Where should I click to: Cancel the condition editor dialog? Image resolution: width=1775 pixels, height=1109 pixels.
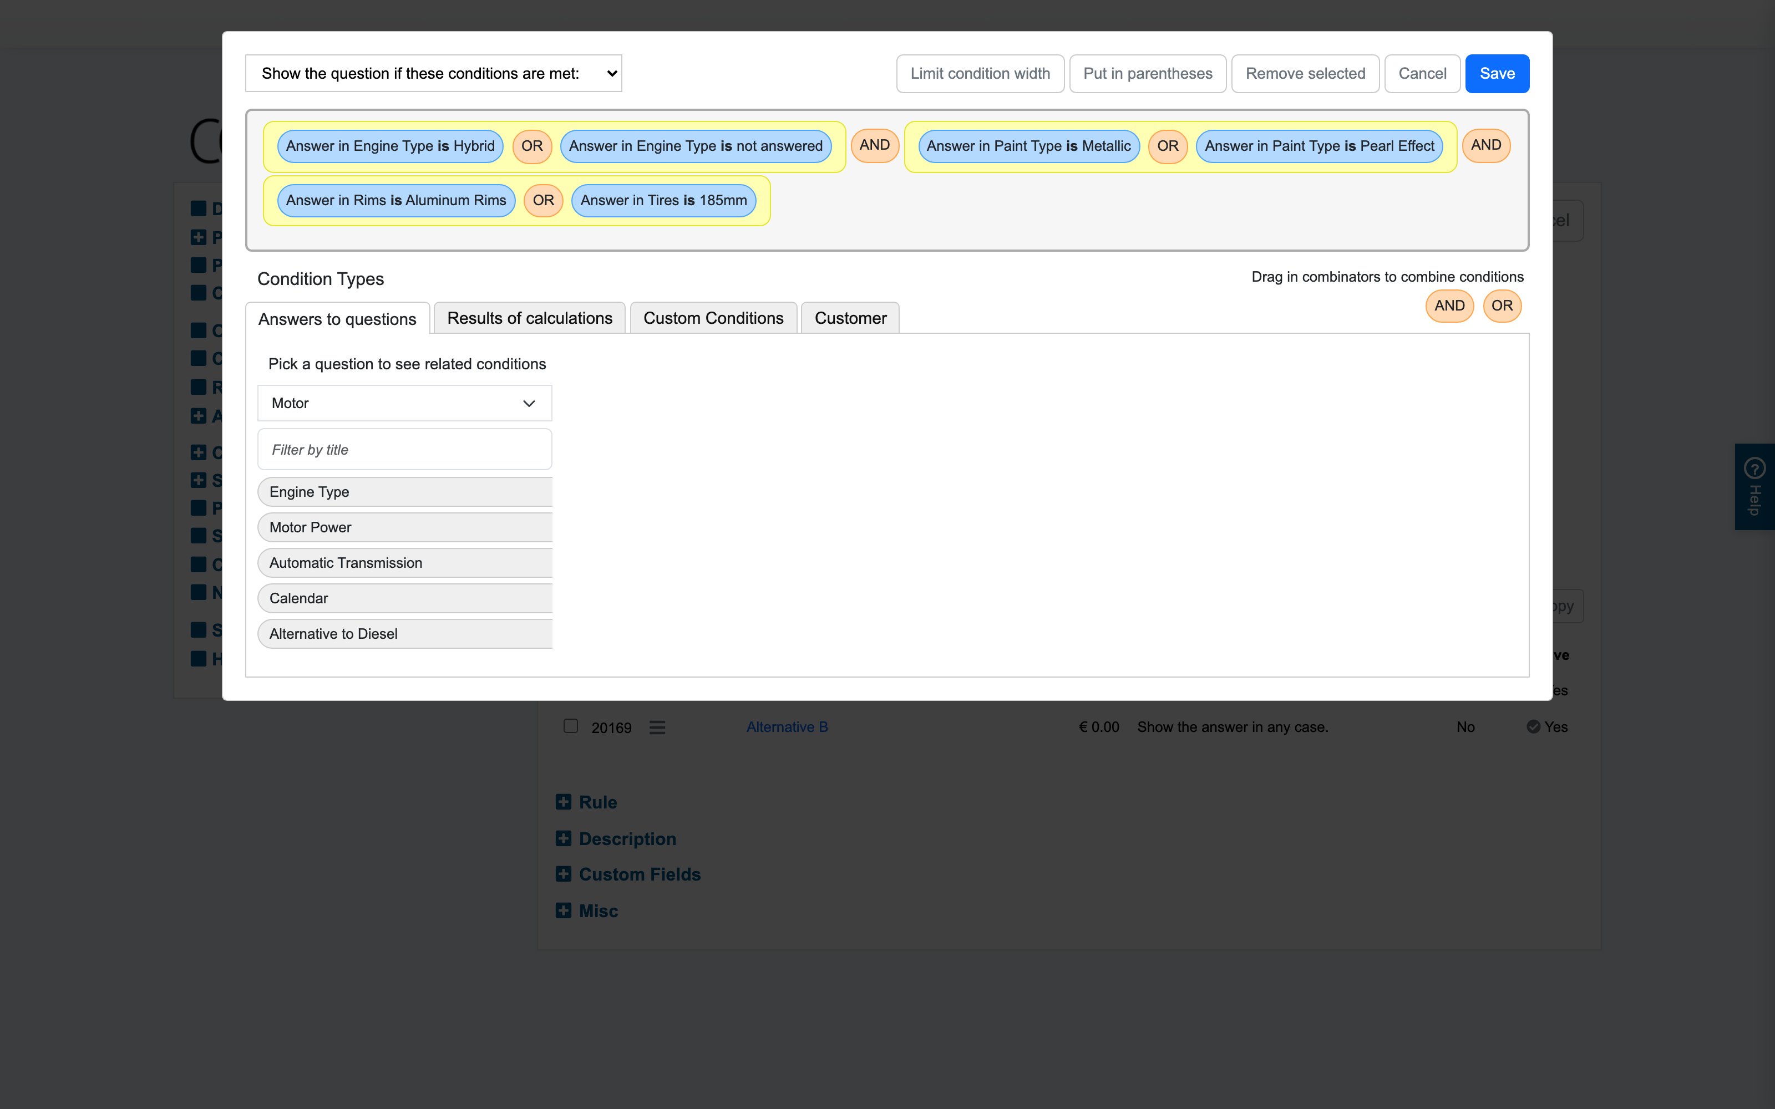(x=1422, y=73)
